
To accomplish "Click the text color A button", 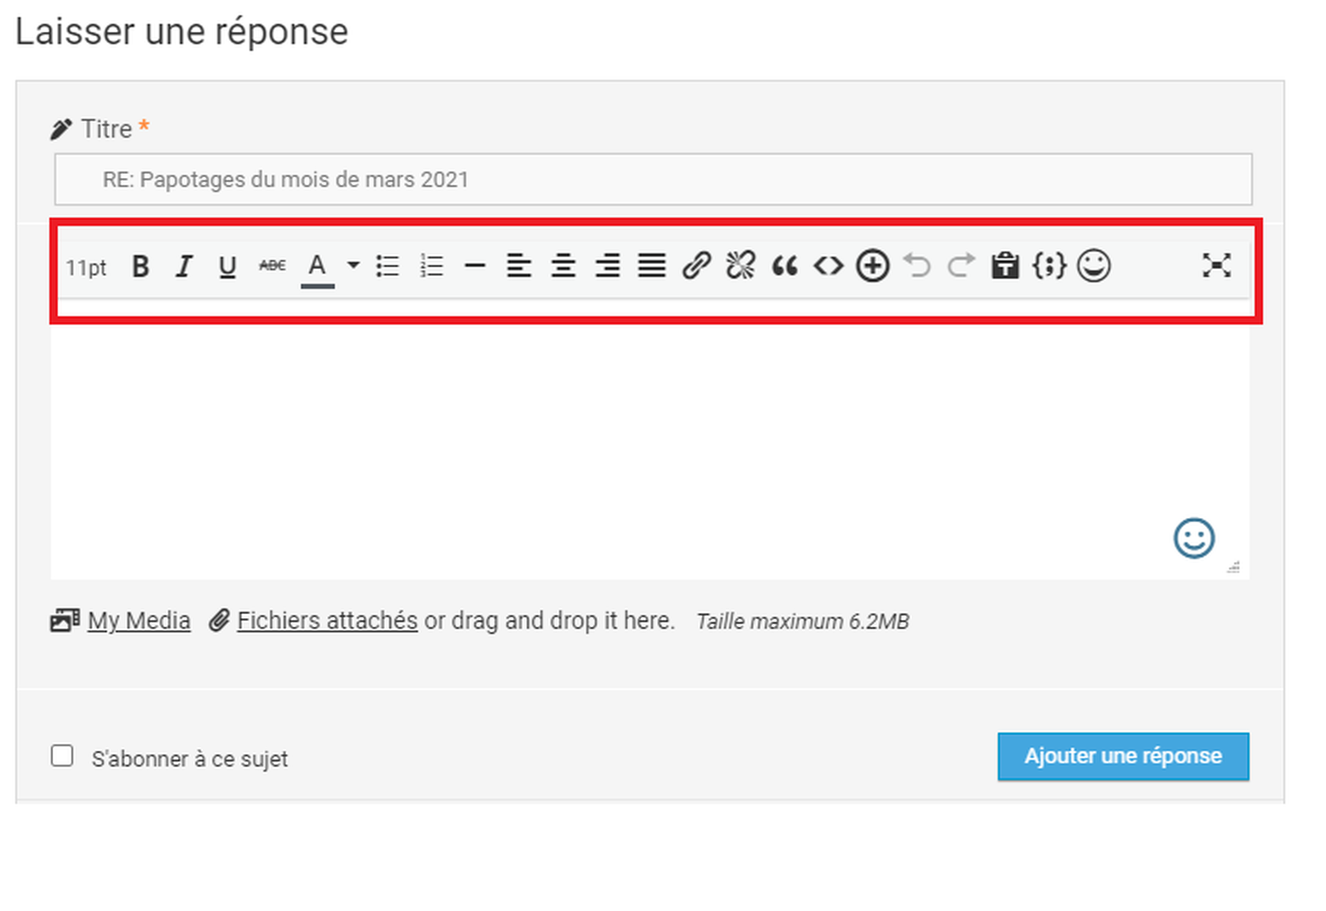I will (317, 267).
